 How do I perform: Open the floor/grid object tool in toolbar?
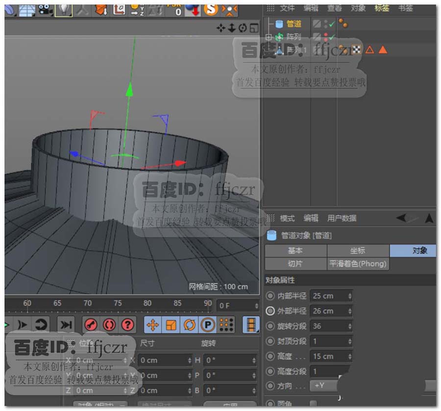pyautogui.click(x=27, y=10)
